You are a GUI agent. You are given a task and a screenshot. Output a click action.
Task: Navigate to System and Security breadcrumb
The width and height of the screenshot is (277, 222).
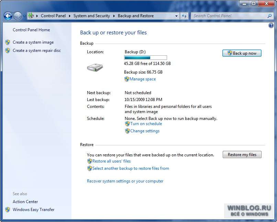click(x=92, y=16)
